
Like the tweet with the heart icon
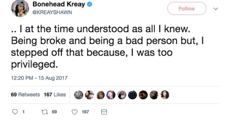75,112
